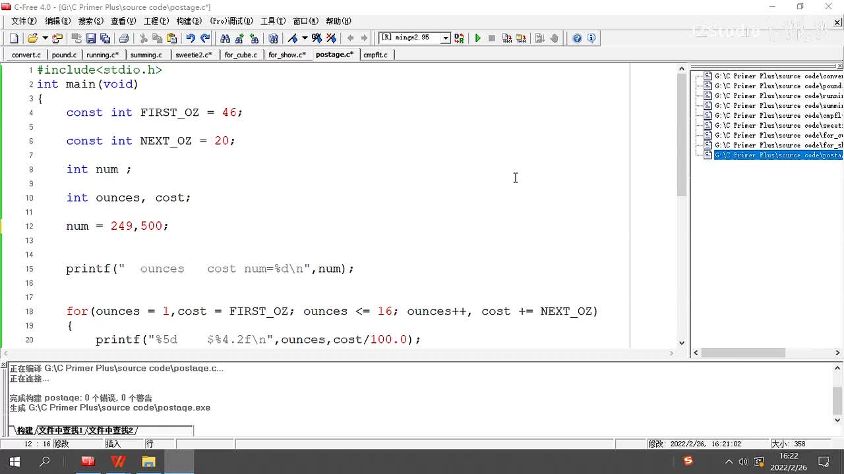844x474 pixels.
Task: Click the paste clipboard icon
Action: click(171, 38)
